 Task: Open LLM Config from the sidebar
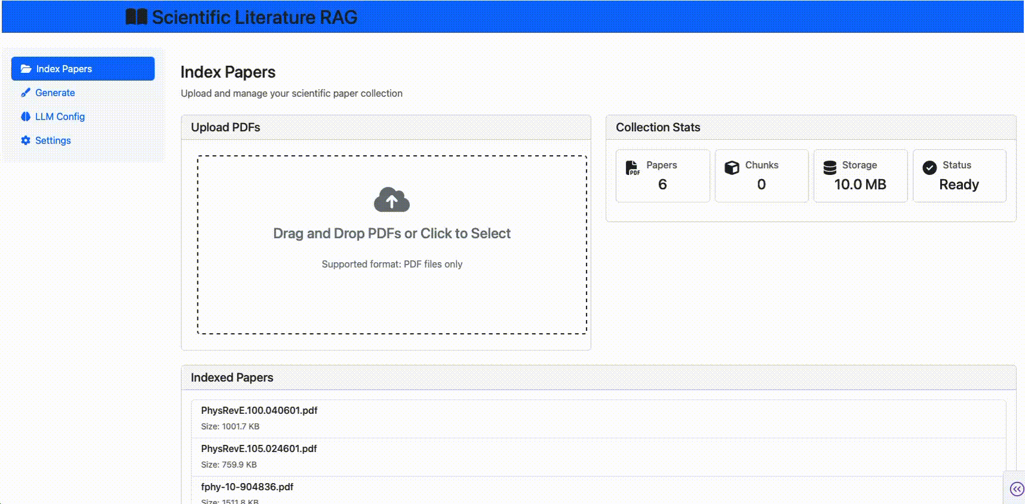pyautogui.click(x=60, y=116)
